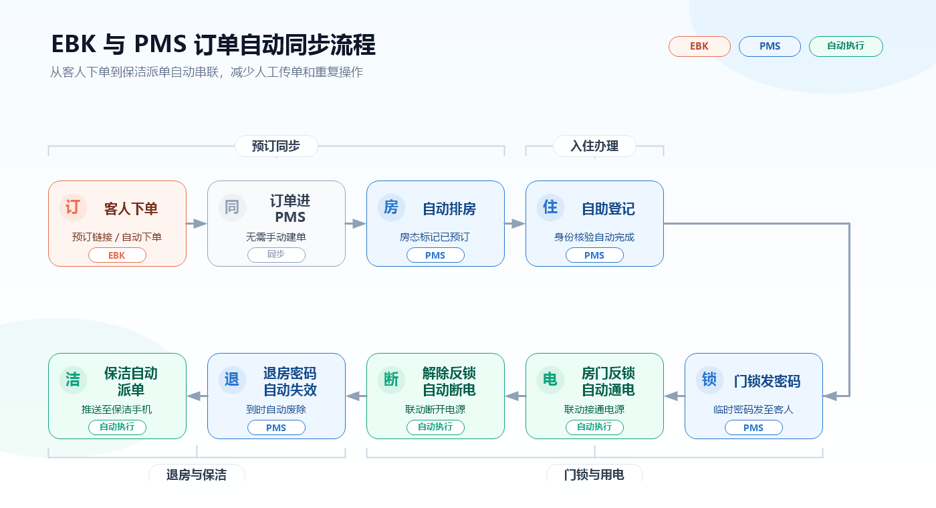Click the 退 icon in 退房密码自动失效 card
Screen dimensions: 936x508
(232, 380)
